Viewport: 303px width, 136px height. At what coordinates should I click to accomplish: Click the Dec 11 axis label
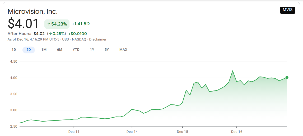point(74,132)
